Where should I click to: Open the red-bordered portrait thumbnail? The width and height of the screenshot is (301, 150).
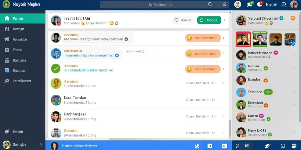tap(243, 39)
